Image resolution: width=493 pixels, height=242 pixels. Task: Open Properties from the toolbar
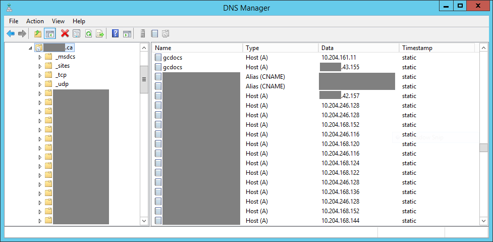click(x=77, y=34)
